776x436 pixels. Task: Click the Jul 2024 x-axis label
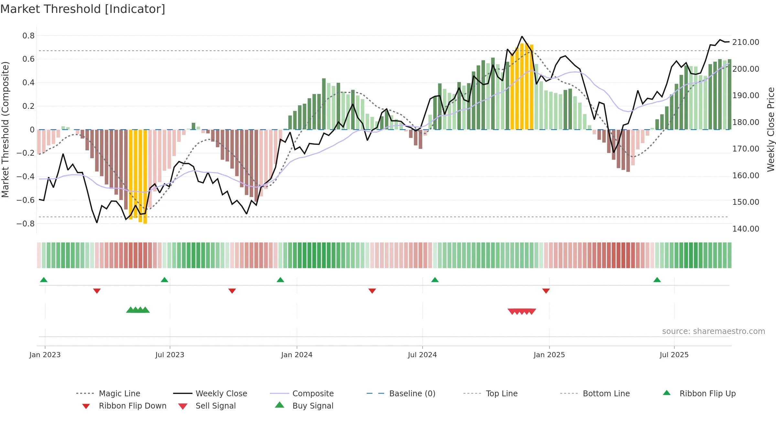(x=422, y=355)
